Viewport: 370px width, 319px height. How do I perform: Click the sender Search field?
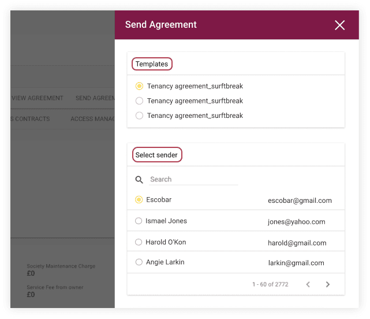click(193, 180)
